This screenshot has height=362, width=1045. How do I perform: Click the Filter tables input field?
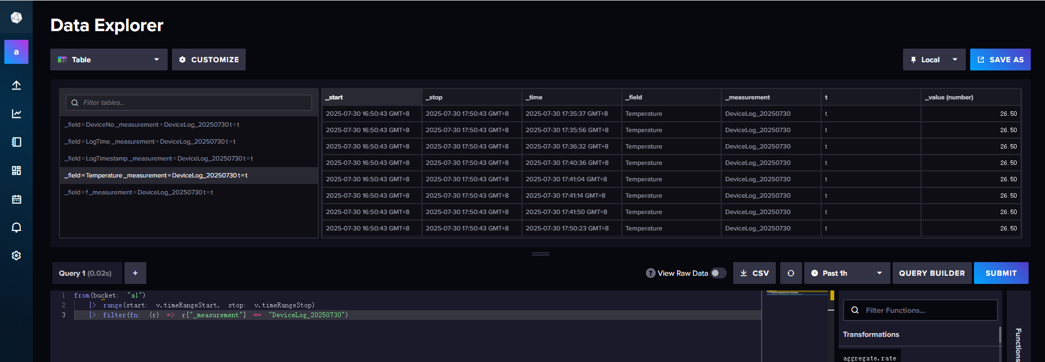[x=189, y=103]
